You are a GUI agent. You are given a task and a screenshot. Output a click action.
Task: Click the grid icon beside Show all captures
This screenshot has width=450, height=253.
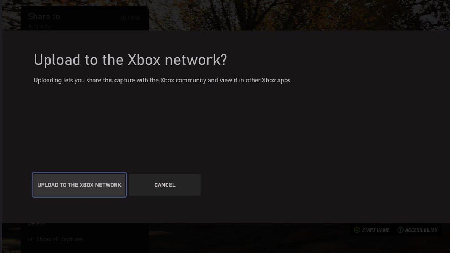(30, 239)
